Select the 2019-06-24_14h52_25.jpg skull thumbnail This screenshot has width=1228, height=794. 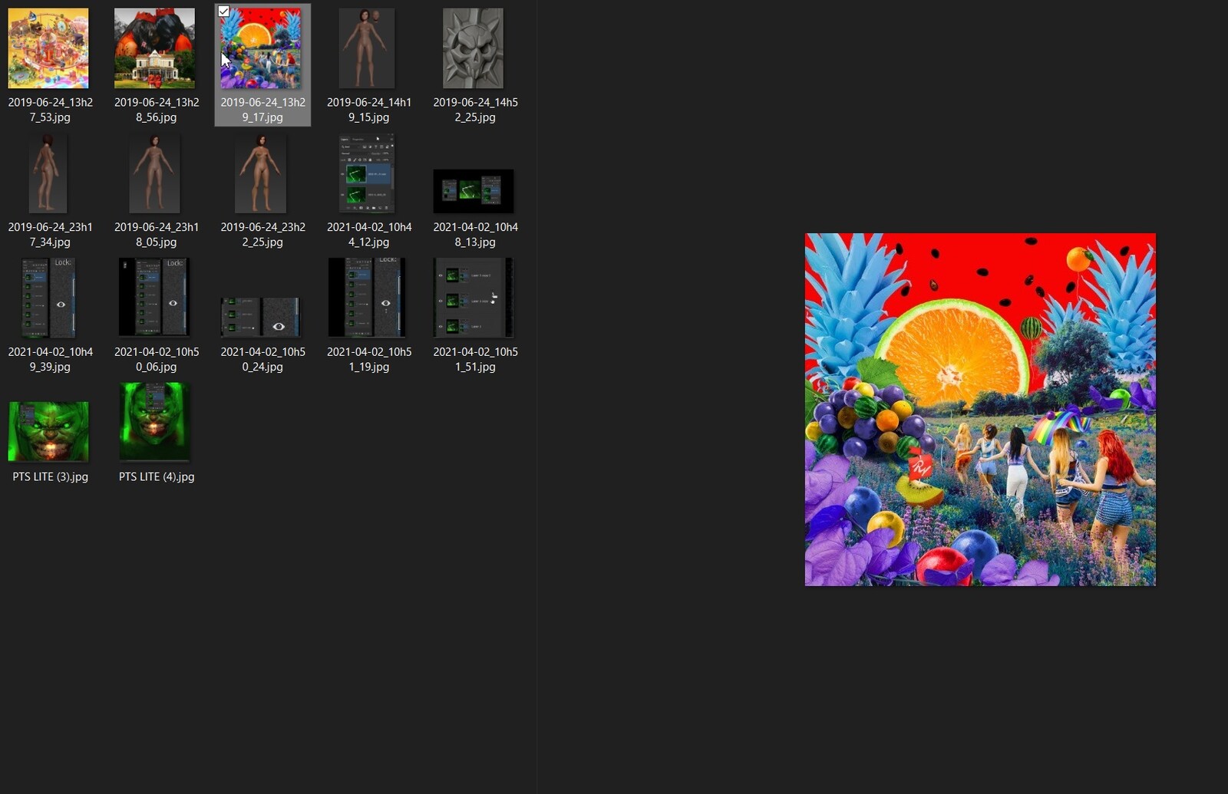click(x=474, y=48)
